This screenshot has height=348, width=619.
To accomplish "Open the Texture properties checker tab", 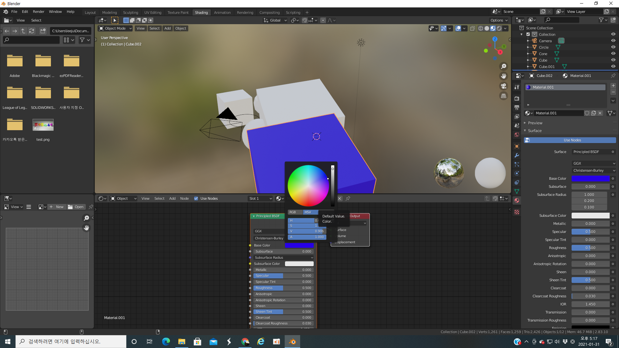I will (517, 212).
